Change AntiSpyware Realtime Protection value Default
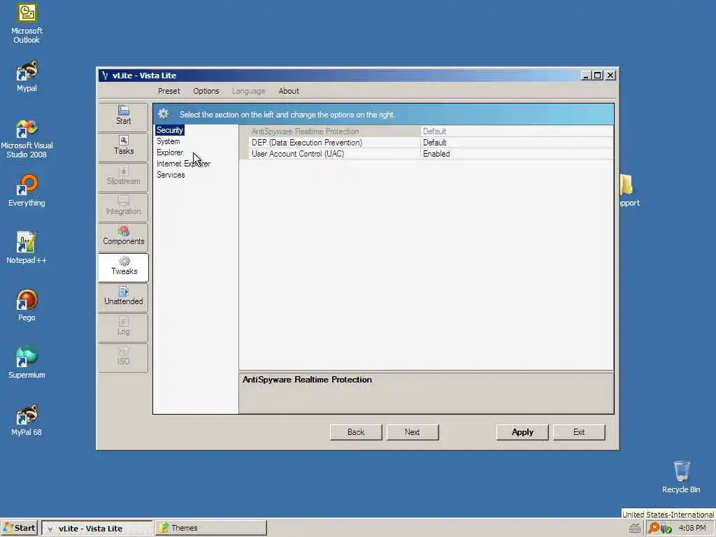The width and height of the screenshot is (716, 537). [x=517, y=131]
